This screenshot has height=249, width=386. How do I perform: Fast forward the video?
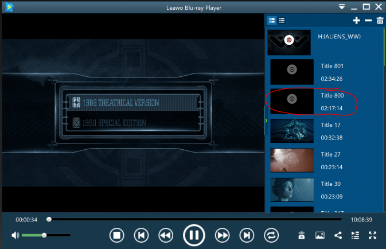pyautogui.click(x=222, y=235)
